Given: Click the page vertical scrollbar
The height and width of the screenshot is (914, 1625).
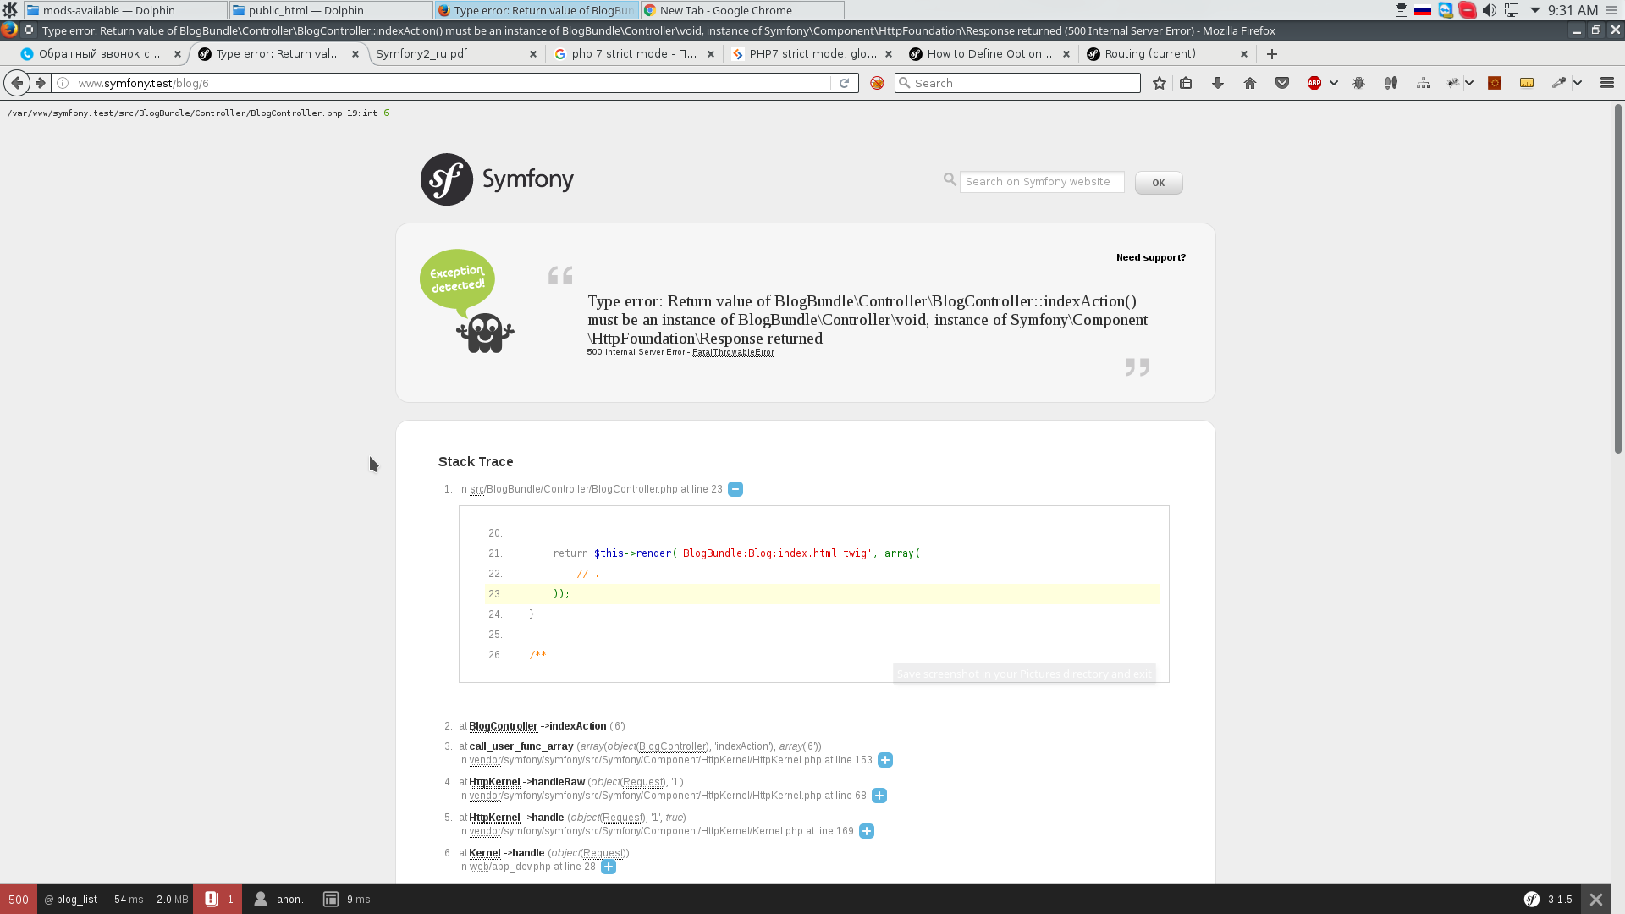Looking at the screenshot, I should [1618, 279].
